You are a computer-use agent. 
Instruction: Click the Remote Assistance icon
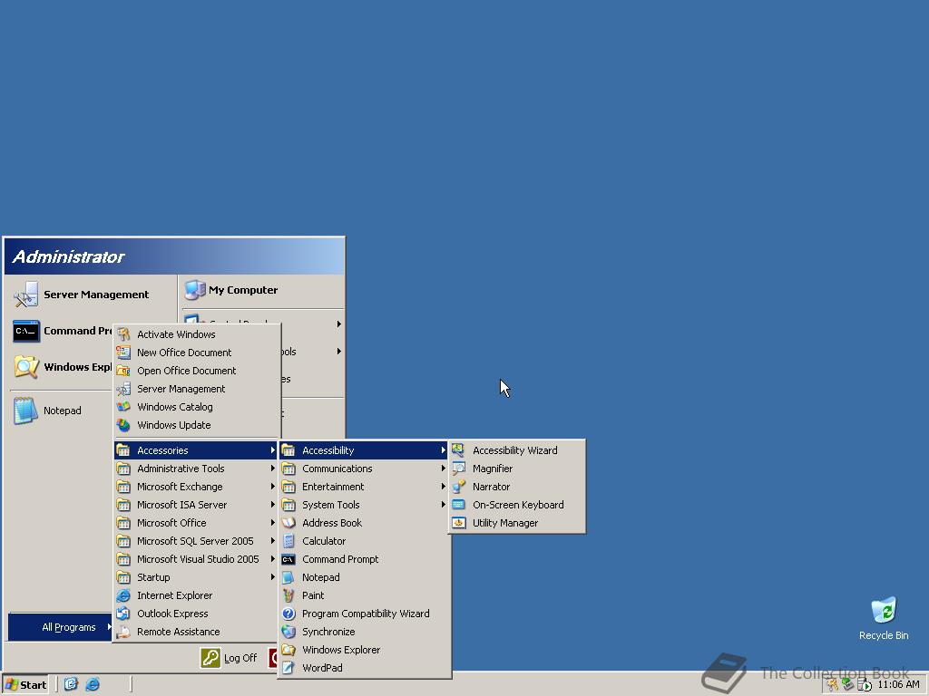tap(123, 632)
